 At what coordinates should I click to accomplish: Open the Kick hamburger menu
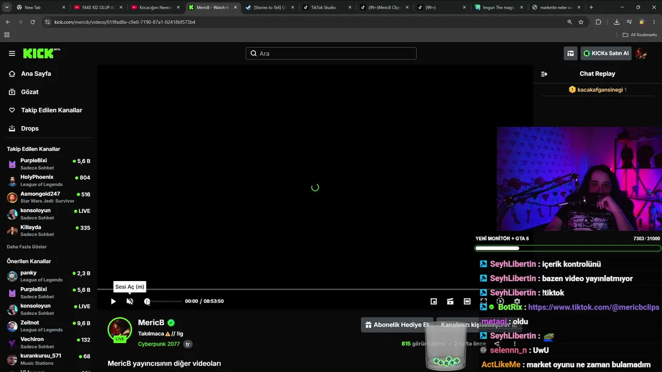tap(12, 53)
